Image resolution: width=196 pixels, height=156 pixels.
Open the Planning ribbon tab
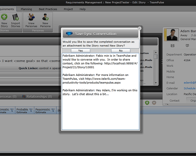tap(26, 9)
